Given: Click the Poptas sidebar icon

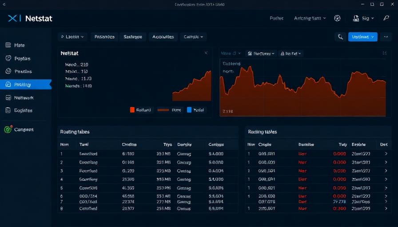Looking at the screenshot, I should coord(8,58).
